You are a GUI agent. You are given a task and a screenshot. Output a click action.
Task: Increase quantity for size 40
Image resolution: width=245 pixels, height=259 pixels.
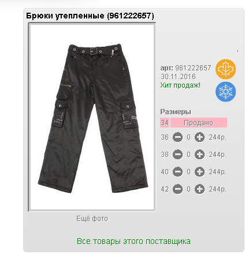pyautogui.click(x=199, y=172)
